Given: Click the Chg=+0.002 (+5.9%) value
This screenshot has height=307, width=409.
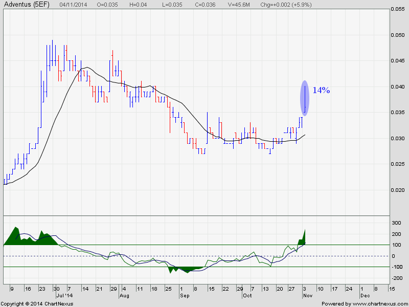Looking at the screenshot, I should coord(286,5).
